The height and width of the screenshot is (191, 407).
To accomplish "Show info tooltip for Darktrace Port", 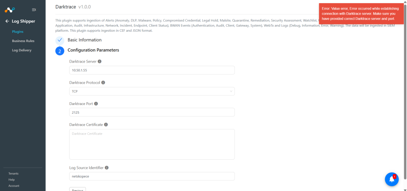I will [x=96, y=103].
